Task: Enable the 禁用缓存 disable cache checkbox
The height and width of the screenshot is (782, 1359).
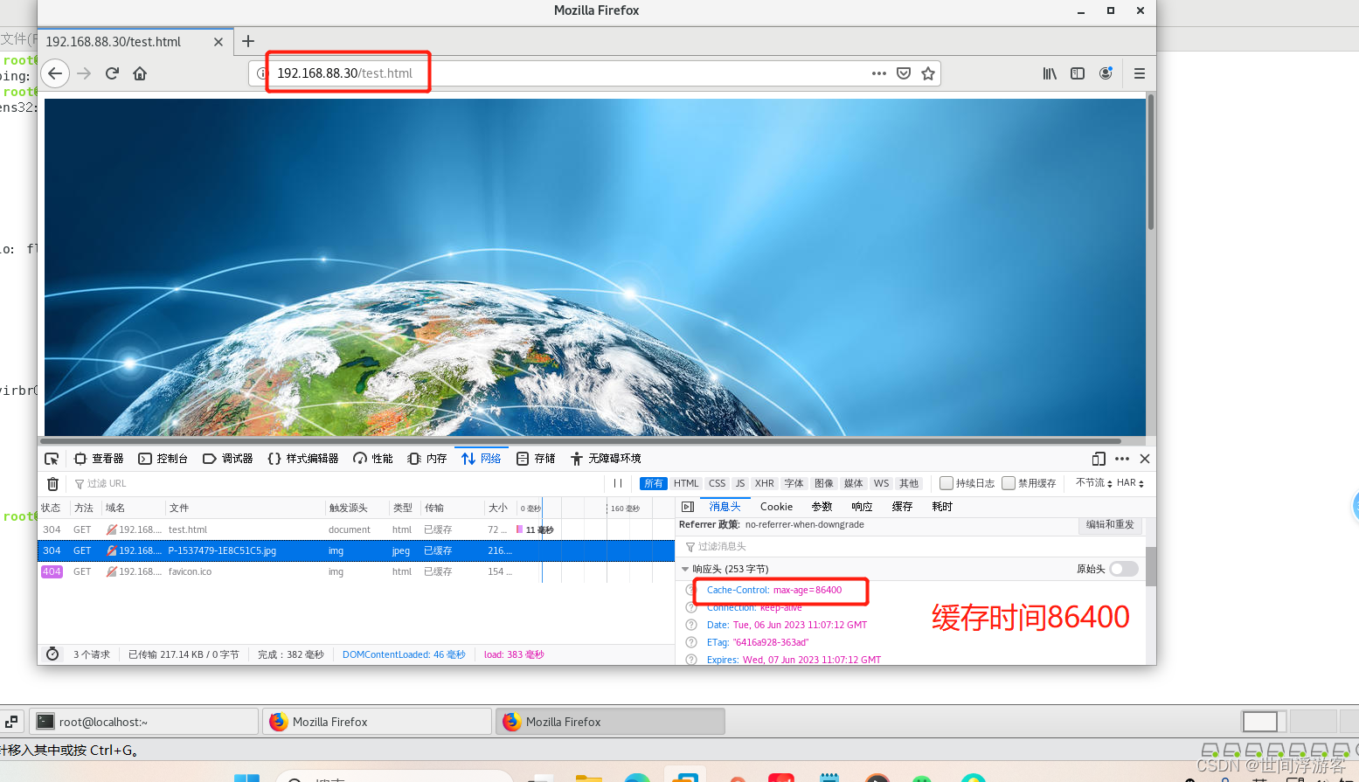Action: (x=1009, y=483)
